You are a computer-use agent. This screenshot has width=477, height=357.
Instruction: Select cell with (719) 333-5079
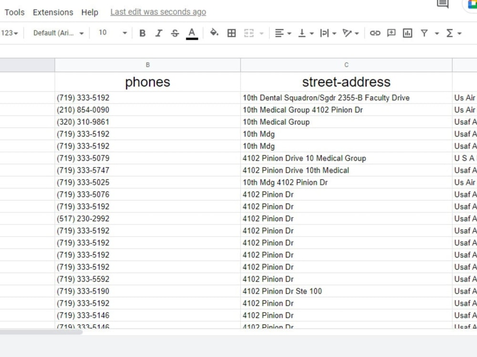(147, 158)
